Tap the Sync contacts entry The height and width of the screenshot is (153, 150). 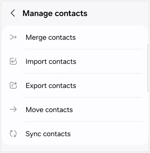click(75, 133)
